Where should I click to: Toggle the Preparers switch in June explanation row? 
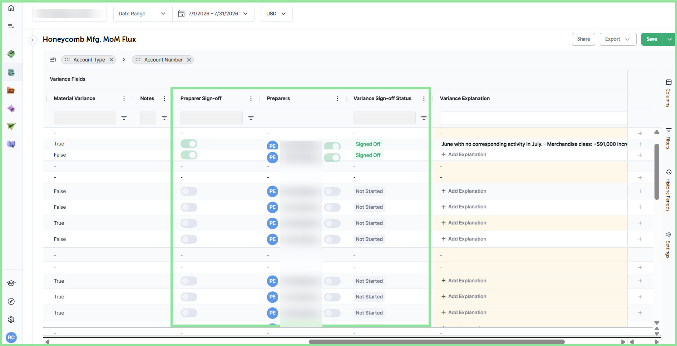coord(332,146)
